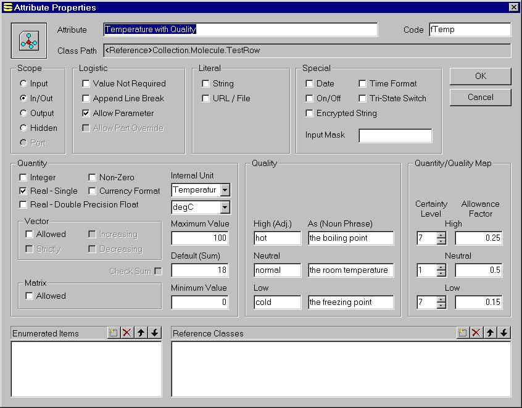Move reference class down
Viewport: 522px width, 408px height.
click(503, 333)
